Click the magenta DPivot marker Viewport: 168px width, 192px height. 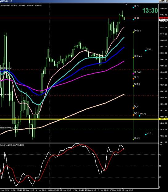[133, 74]
